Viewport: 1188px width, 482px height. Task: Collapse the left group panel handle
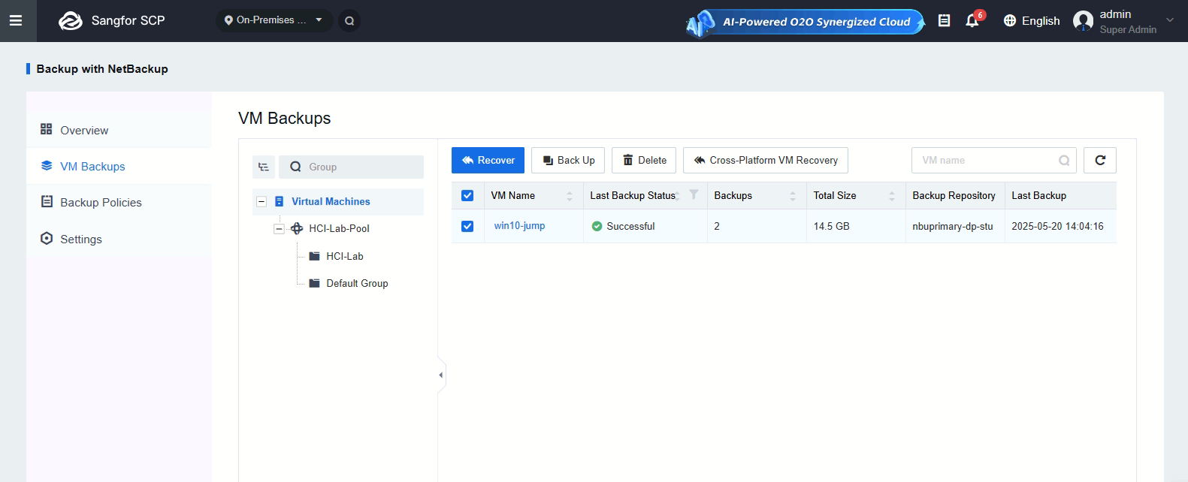tap(441, 375)
